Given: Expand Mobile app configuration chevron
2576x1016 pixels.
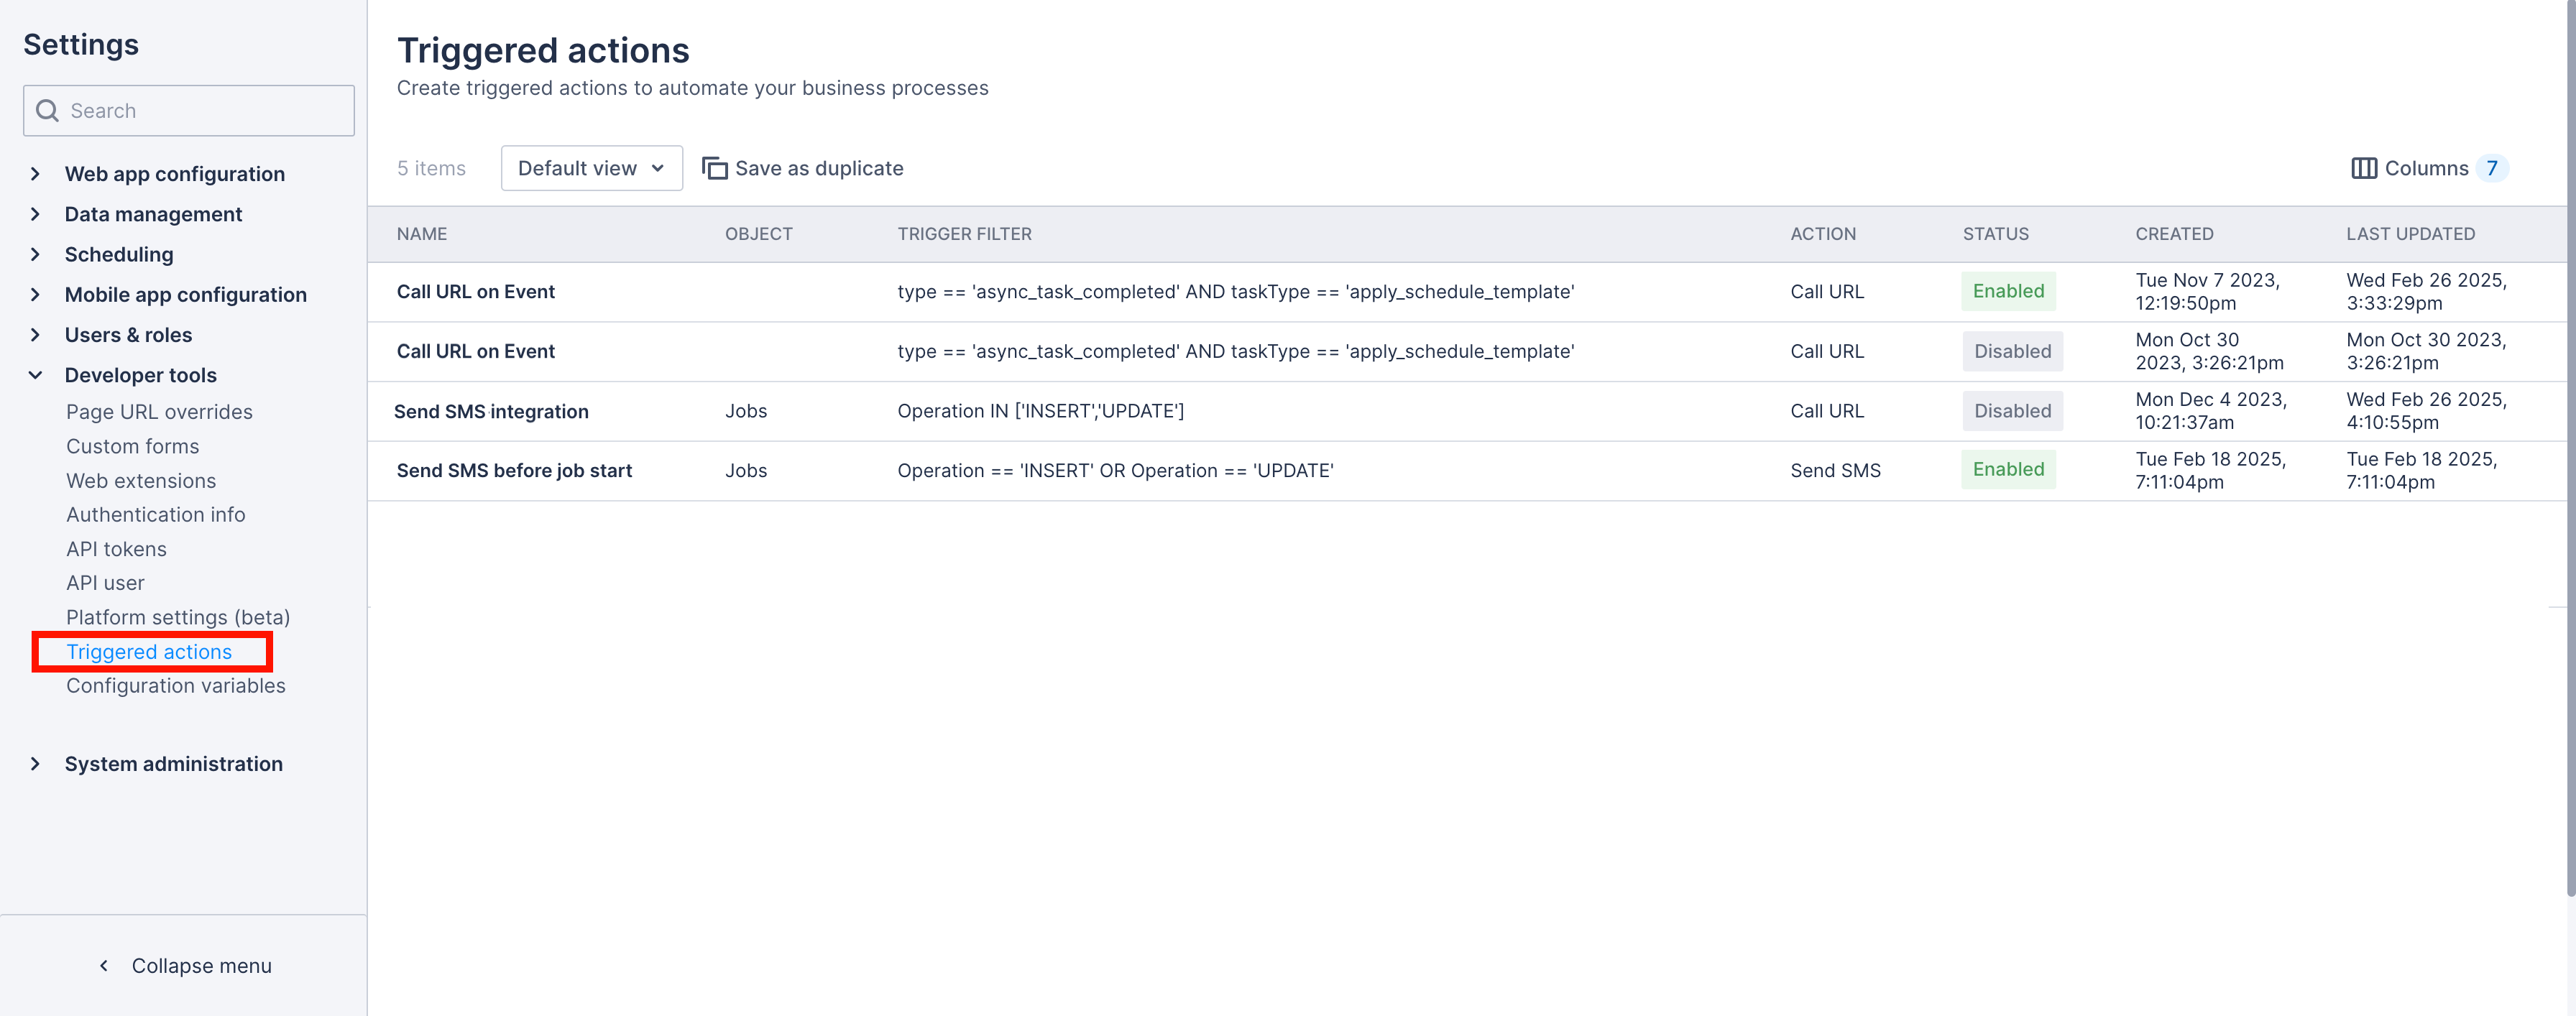Looking at the screenshot, I should click(x=36, y=295).
